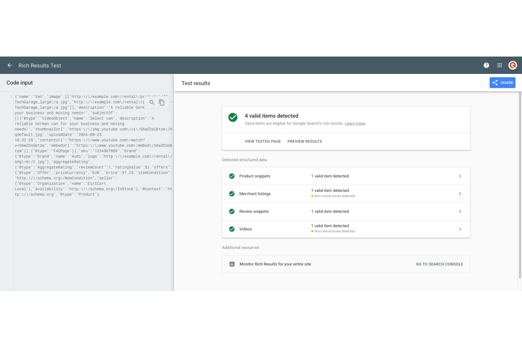Click PREVIEW RESULTS
The height and width of the screenshot is (348, 522).
[x=304, y=141]
